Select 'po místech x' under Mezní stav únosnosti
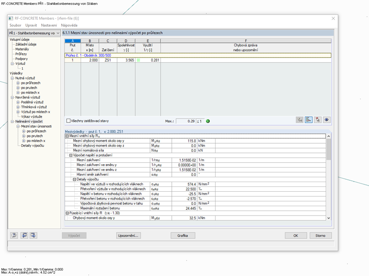Viewport: 369px width, 276px height. click(36, 141)
